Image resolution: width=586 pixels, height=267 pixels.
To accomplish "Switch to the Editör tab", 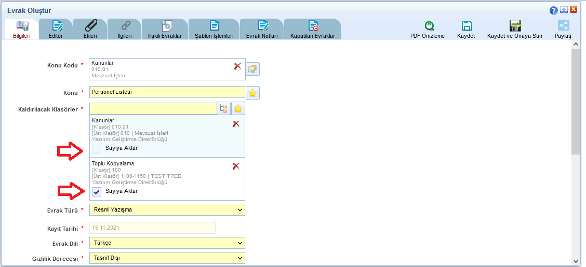I will 56,30.
